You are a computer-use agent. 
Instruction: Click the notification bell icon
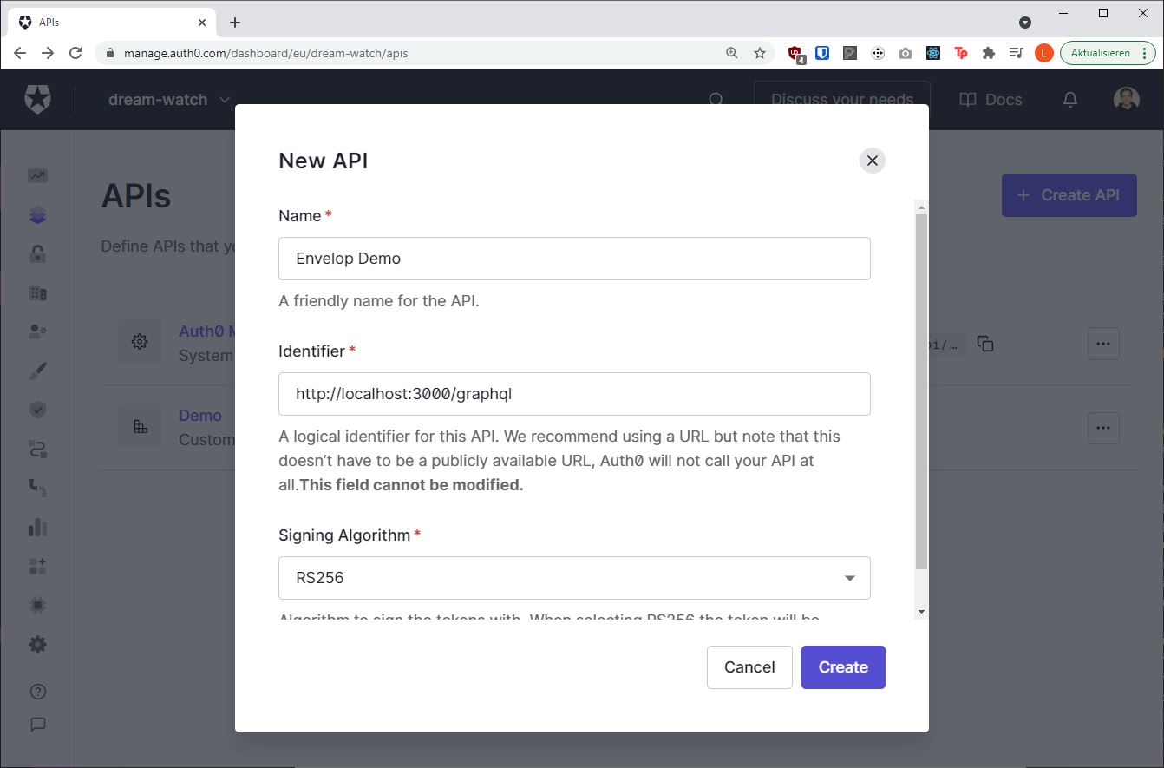pos(1069,99)
